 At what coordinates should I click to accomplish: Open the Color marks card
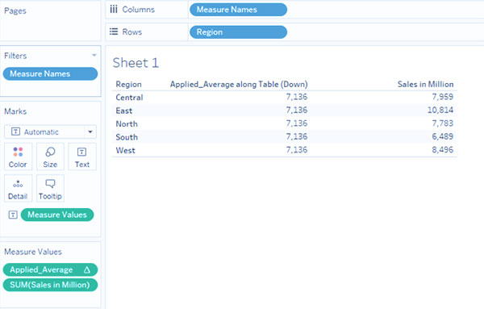pos(18,157)
